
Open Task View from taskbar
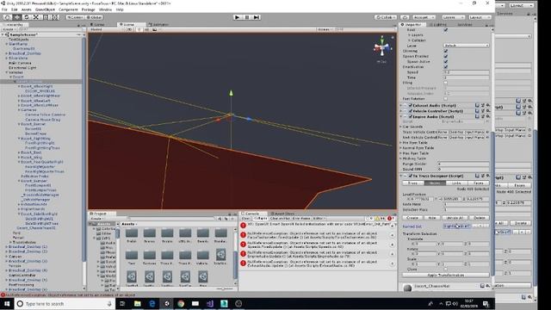pos(122,304)
